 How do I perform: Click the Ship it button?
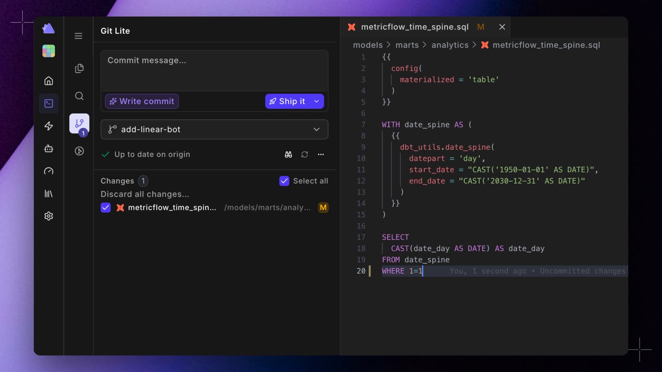pos(288,101)
